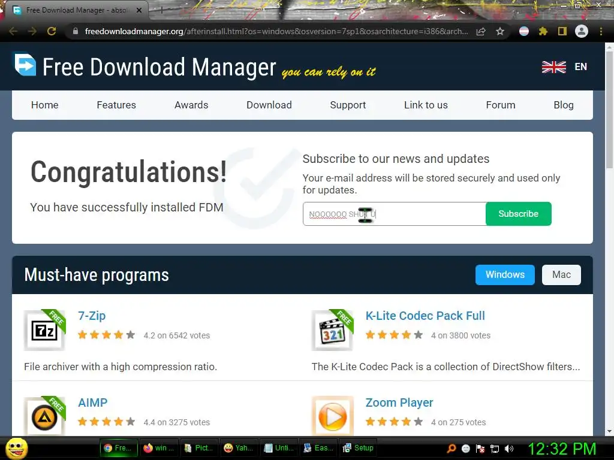Switch to the Setup taskbar button
The height and width of the screenshot is (460, 614).
[x=359, y=448]
